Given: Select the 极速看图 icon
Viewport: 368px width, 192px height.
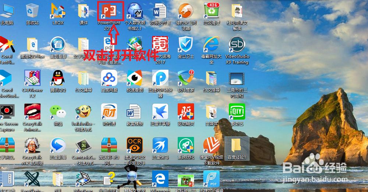Looking at the screenshot, I should click(x=134, y=78).
